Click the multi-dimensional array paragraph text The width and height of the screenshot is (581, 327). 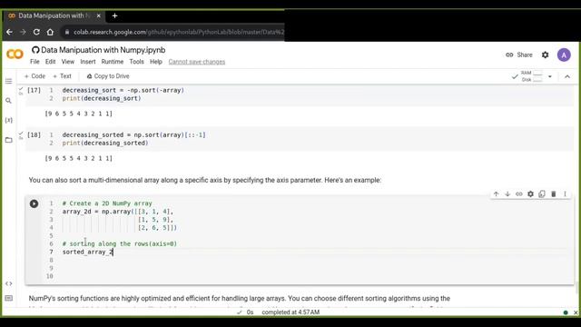point(205,180)
